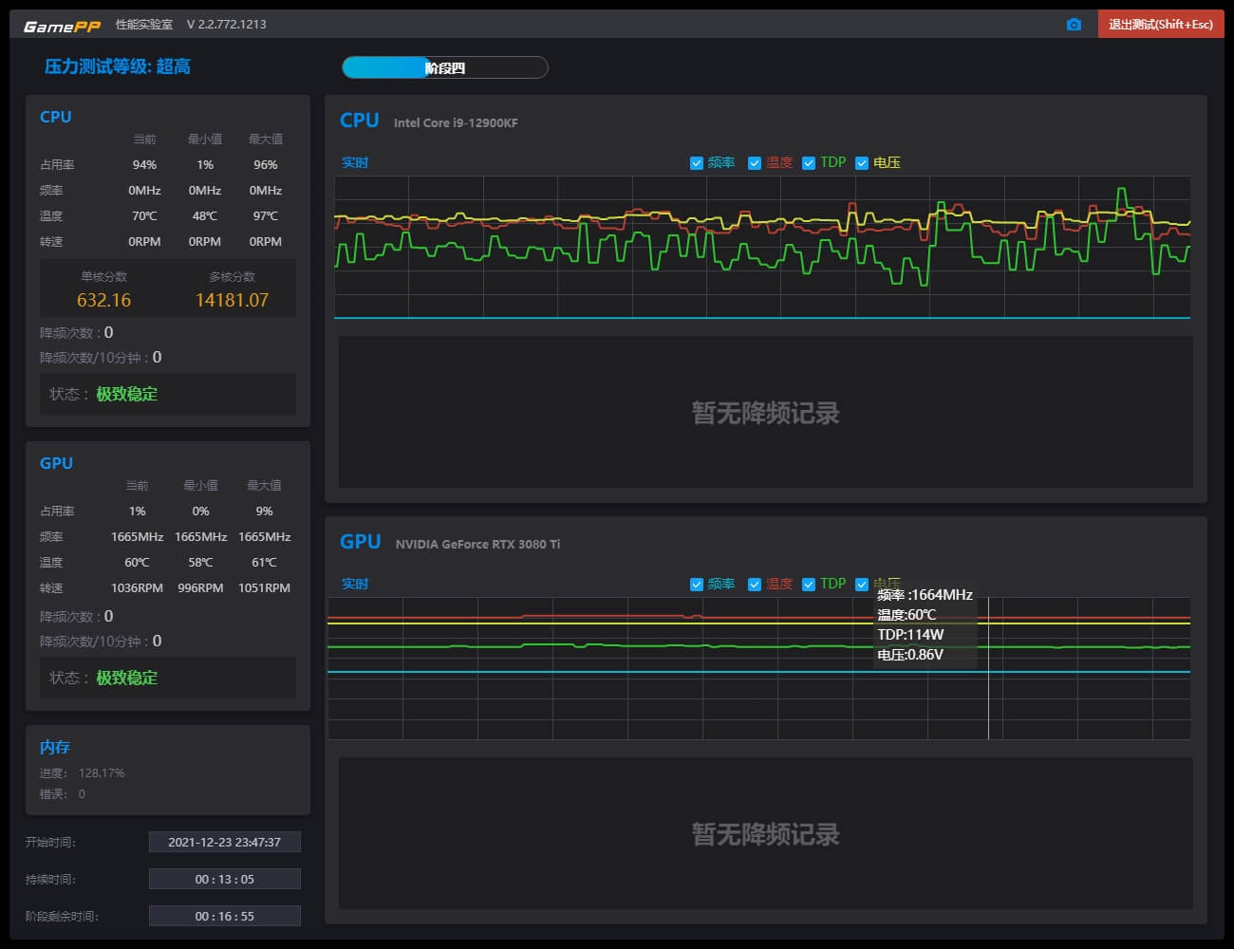
Task: Exit the stress test with 退出测试 button
Action: click(x=1161, y=25)
